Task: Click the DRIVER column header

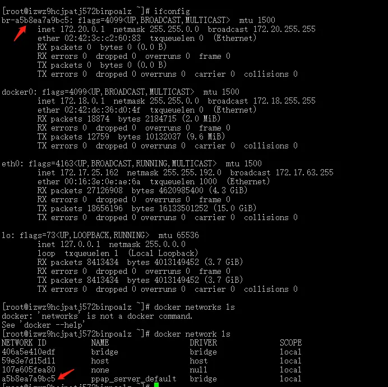Action: tap(203, 343)
